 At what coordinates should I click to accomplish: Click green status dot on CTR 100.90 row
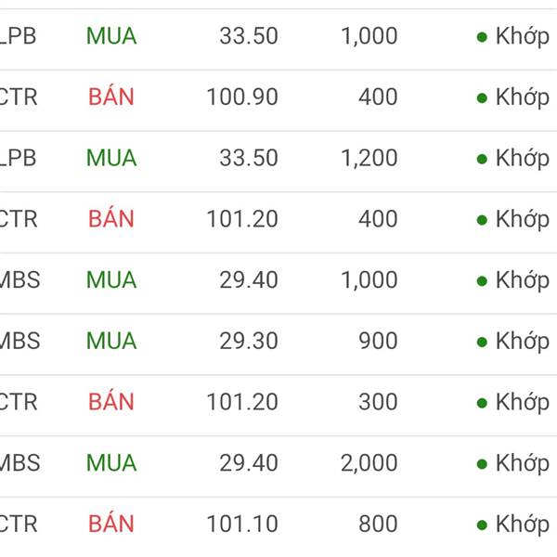pos(482,97)
